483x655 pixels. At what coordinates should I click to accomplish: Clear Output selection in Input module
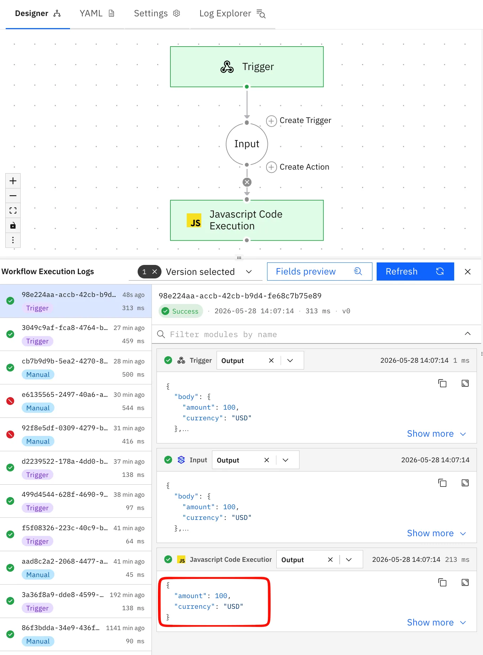(267, 460)
